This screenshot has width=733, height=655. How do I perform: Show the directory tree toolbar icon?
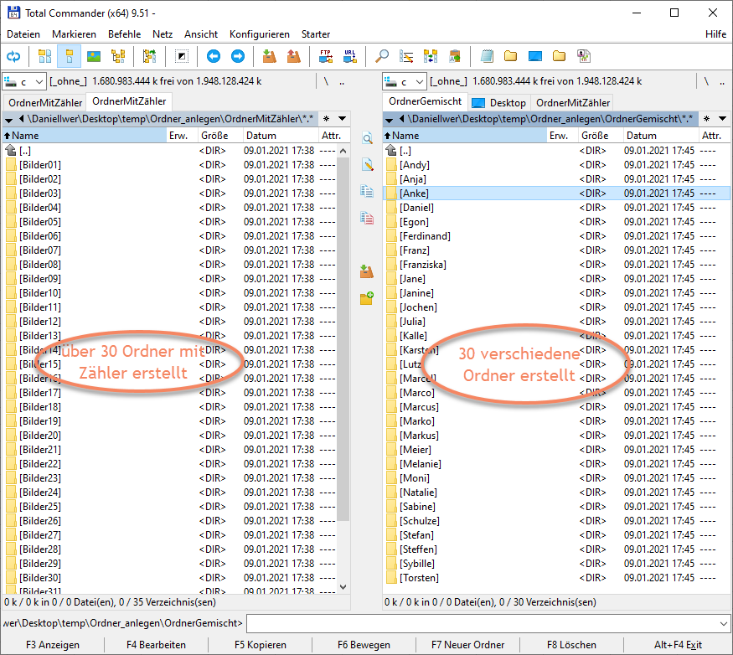(118, 57)
